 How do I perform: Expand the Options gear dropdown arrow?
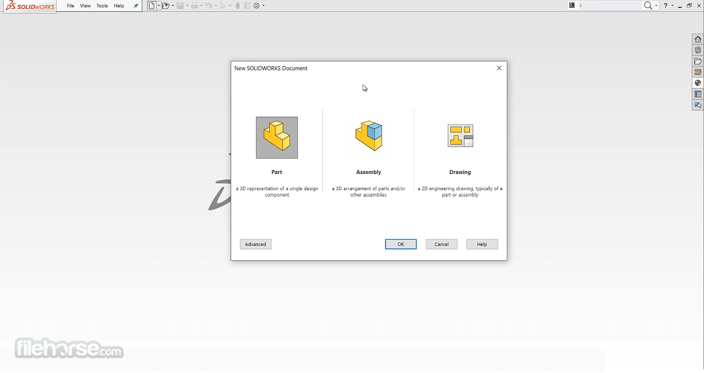(264, 6)
